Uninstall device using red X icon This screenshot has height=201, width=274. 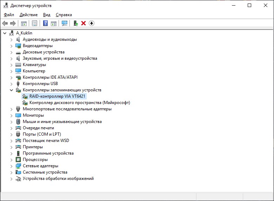[83, 23]
